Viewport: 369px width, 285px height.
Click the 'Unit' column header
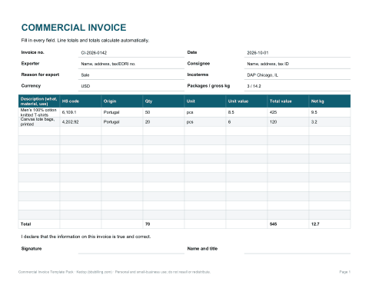coord(205,101)
